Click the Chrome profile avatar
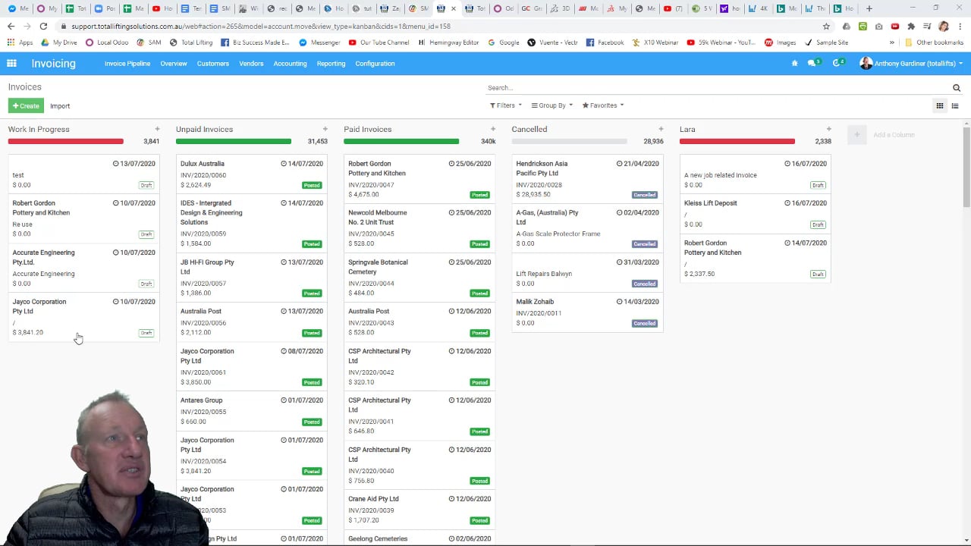Screen dimensions: 971x546 pyautogui.click(x=944, y=26)
